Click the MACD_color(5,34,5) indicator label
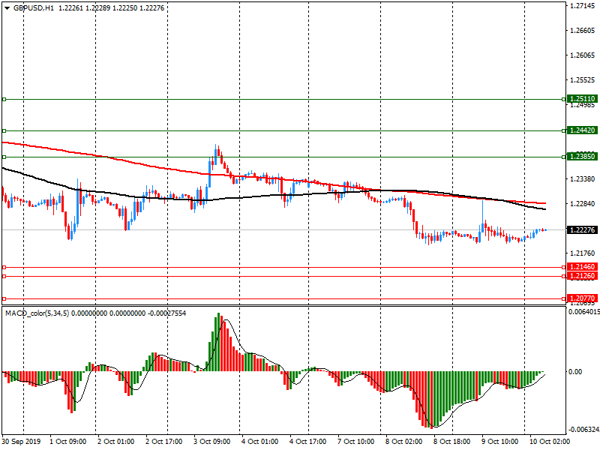The image size is (600, 450). 37,313
